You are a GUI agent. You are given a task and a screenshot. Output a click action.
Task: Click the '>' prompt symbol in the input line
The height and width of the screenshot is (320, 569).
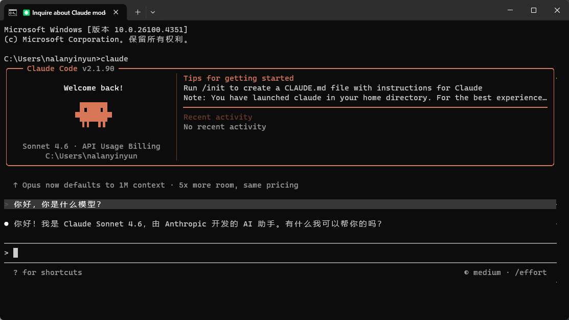(7, 253)
